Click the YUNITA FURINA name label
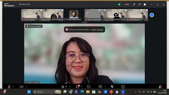Viewport: 169px width, 95px height. click(x=32, y=82)
